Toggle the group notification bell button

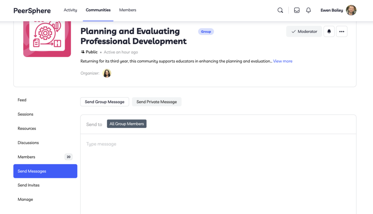tap(329, 31)
